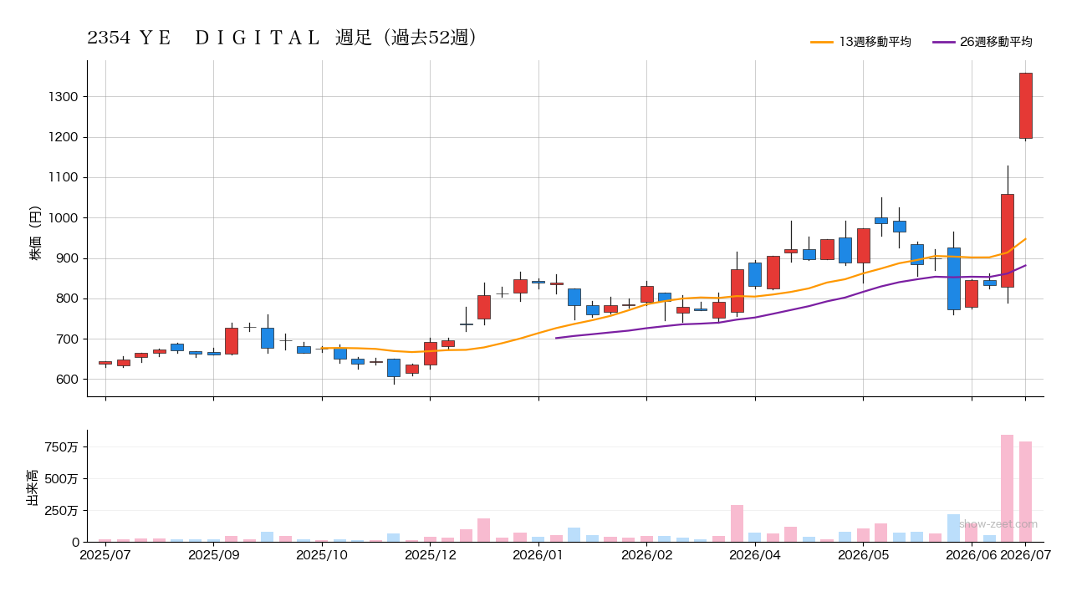Click the red candle body from 830 to 1060
The height and width of the screenshot is (602, 1087).
[1008, 241]
